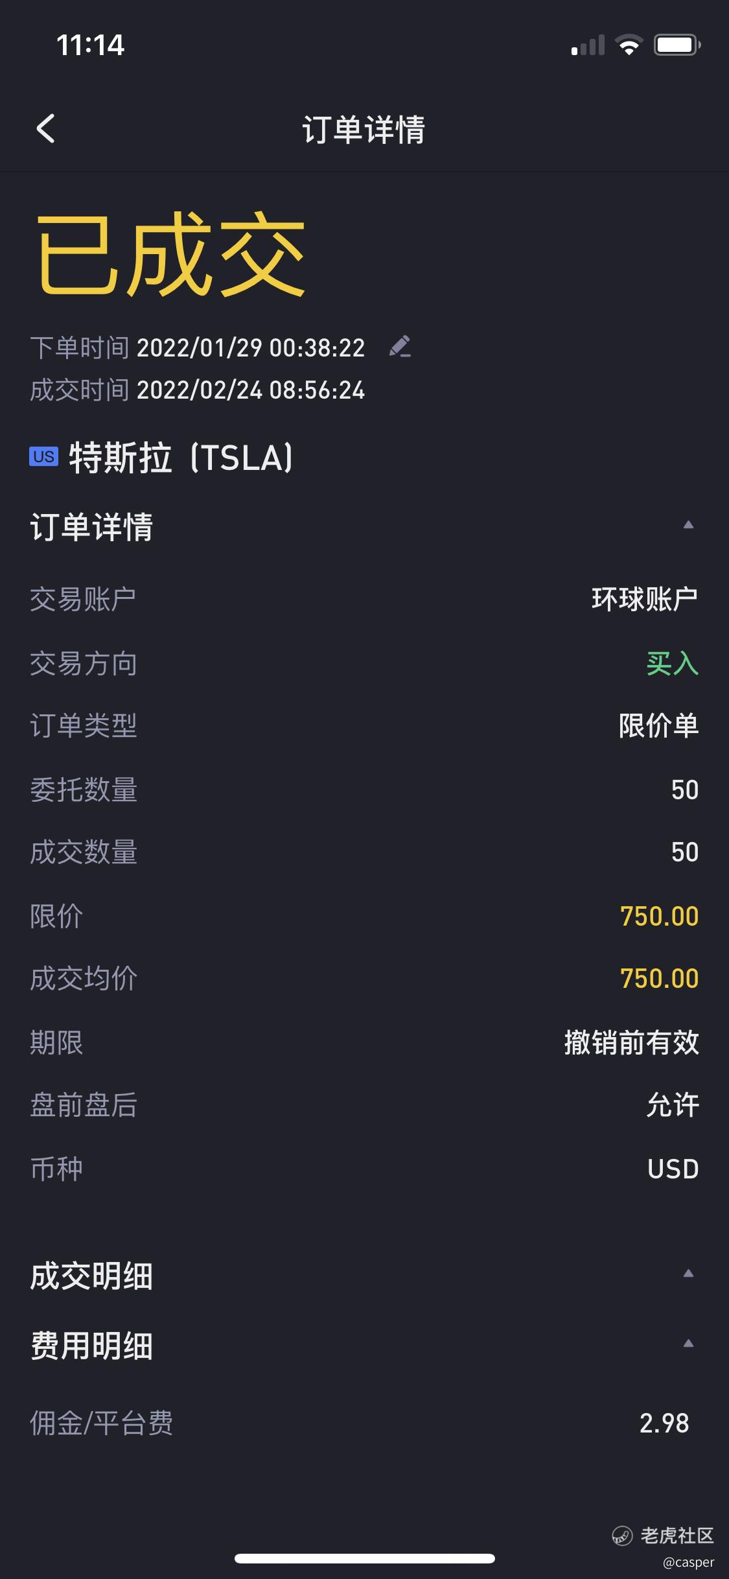Tap the 已成交 status heading

(x=170, y=255)
